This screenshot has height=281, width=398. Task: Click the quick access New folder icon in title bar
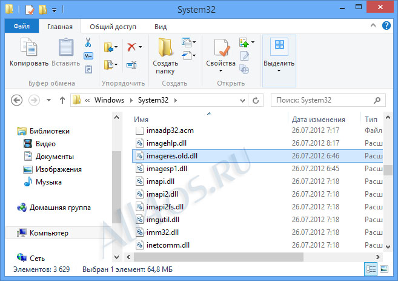point(42,10)
